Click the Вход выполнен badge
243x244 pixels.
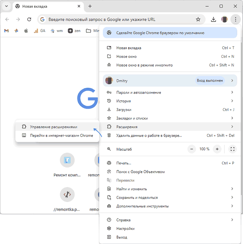210,81
